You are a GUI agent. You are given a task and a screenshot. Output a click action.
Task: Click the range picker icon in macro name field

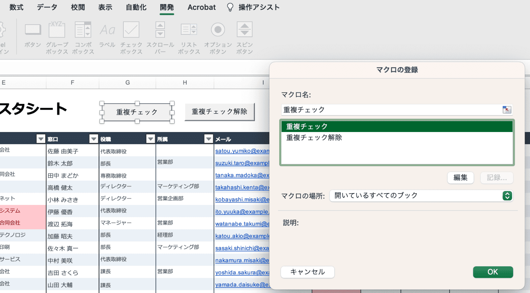tap(507, 110)
